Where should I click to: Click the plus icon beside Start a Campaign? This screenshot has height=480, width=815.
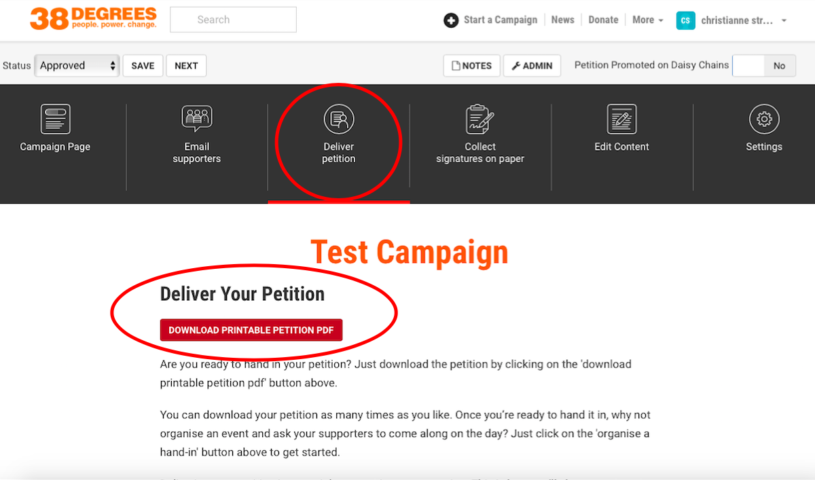451,20
